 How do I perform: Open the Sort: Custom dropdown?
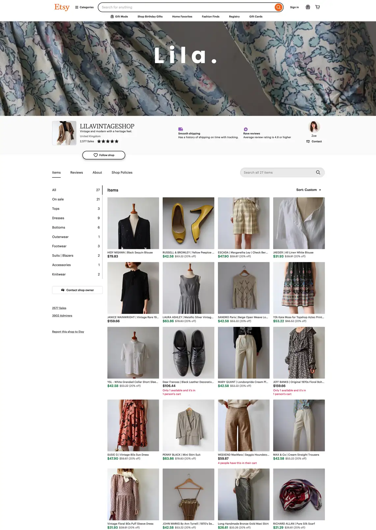pos(309,190)
